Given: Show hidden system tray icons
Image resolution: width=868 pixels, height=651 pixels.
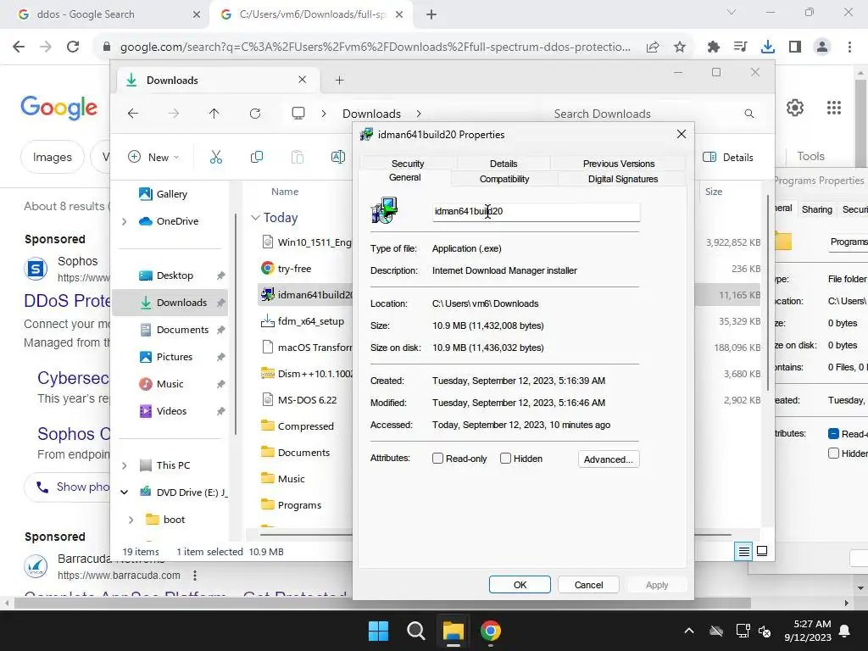Looking at the screenshot, I should point(688,631).
